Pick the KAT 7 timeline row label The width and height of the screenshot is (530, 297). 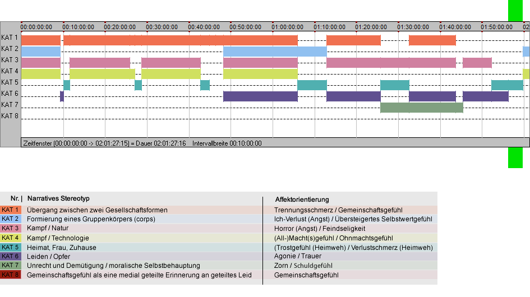coord(10,104)
